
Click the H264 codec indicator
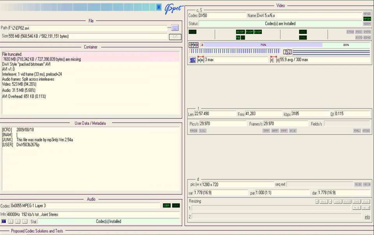point(367,24)
